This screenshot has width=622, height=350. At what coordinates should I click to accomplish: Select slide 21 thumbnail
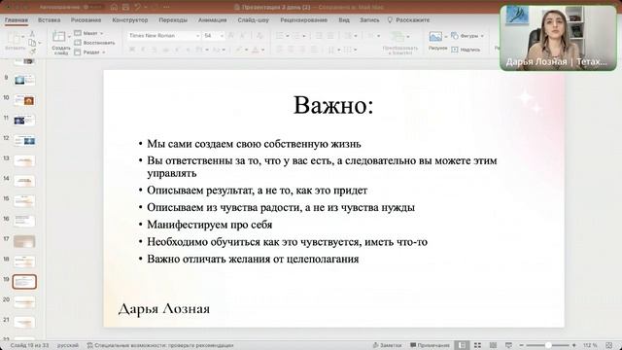pos(24,322)
